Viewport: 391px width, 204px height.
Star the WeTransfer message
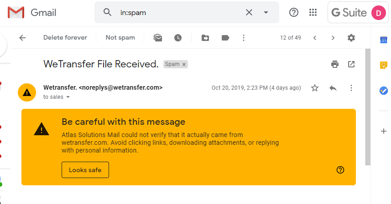pos(315,88)
